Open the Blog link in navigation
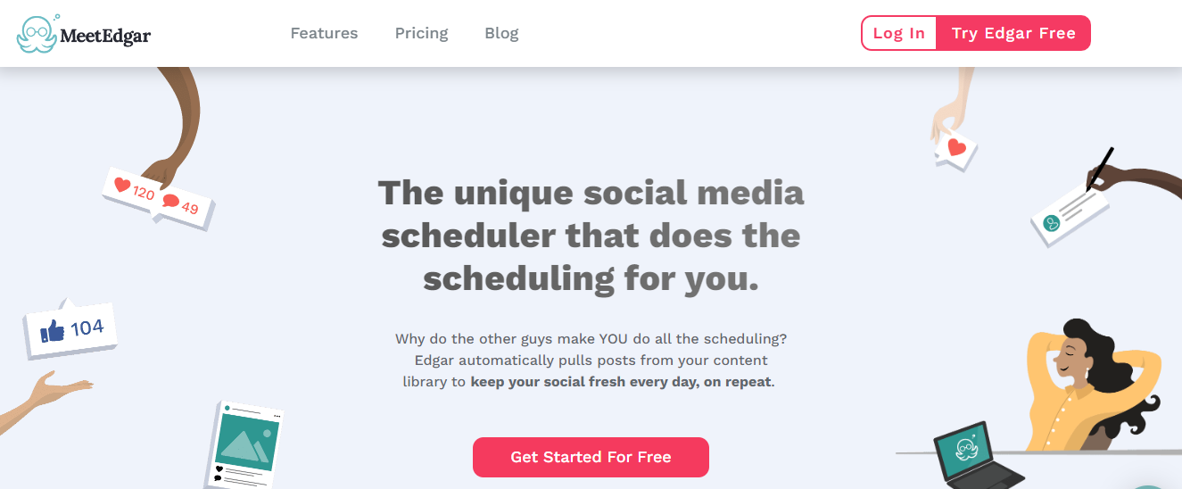This screenshot has width=1182, height=489. (x=501, y=34)
